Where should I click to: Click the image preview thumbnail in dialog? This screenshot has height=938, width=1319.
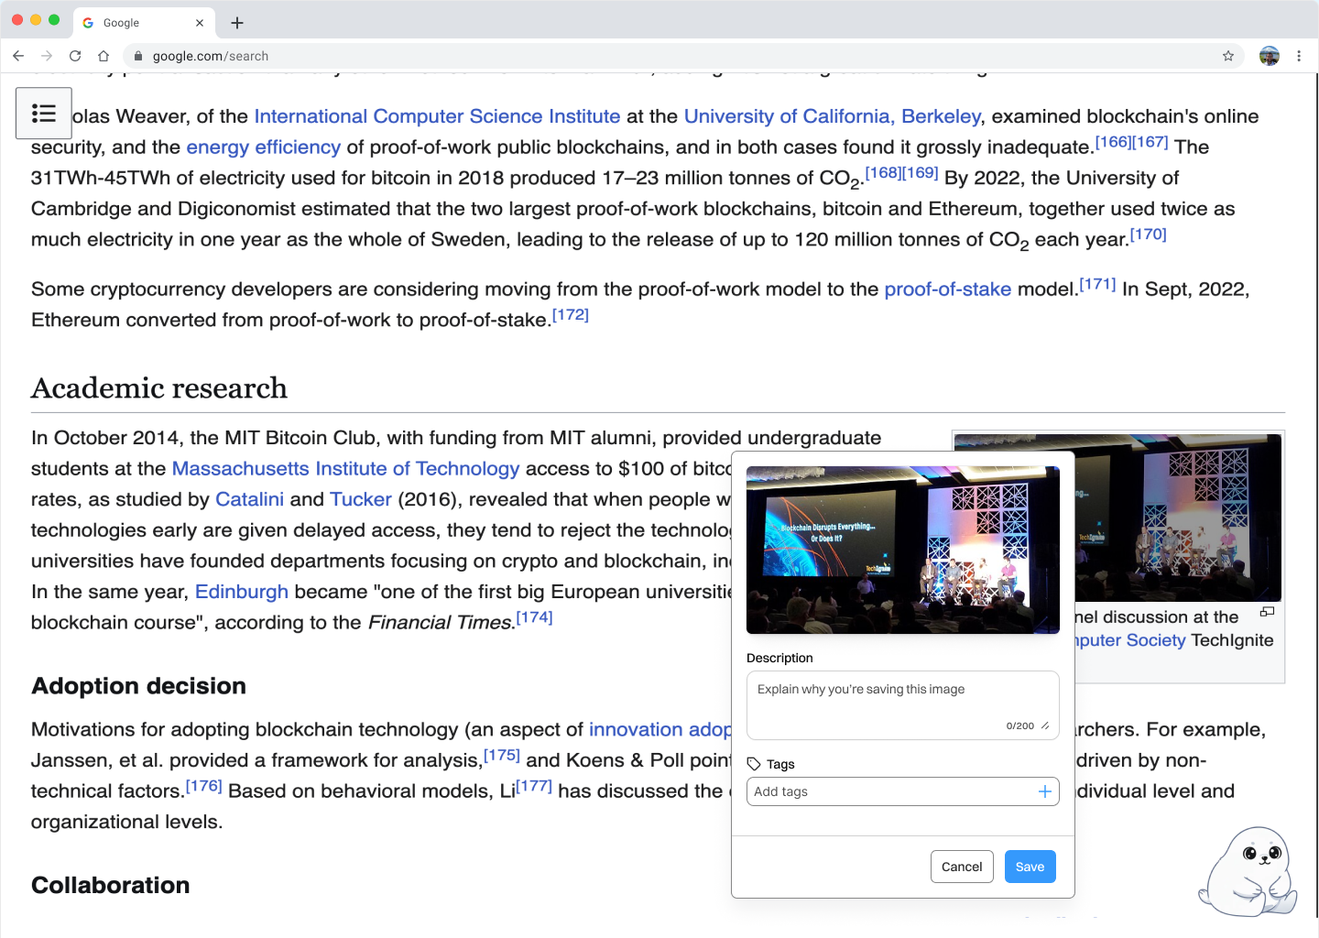(903, 550)
